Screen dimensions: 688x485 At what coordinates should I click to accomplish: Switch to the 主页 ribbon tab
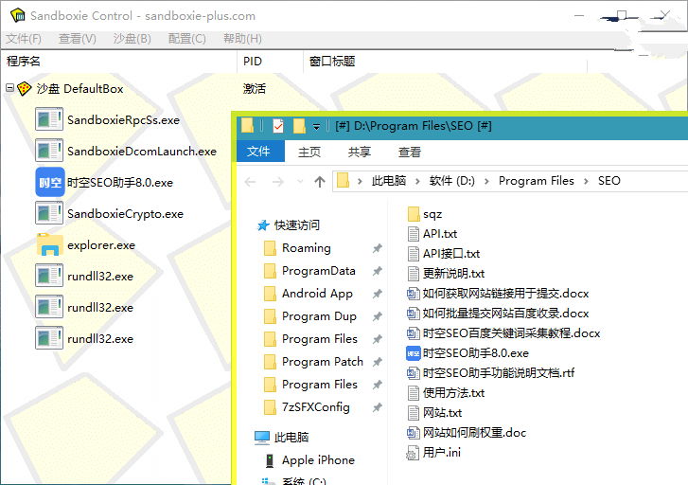[309, 152]
